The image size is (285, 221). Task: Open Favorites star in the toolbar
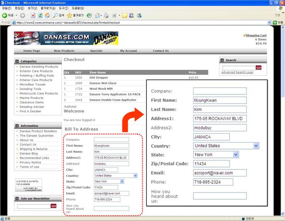point(69,15)
